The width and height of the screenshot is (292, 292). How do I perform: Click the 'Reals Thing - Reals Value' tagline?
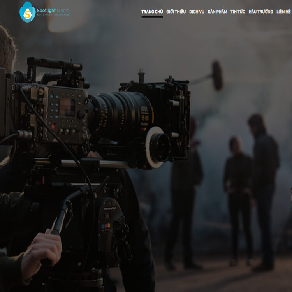point(53,15)
